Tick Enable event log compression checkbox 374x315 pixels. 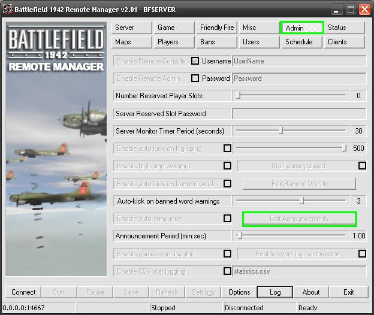coord(362,253)
